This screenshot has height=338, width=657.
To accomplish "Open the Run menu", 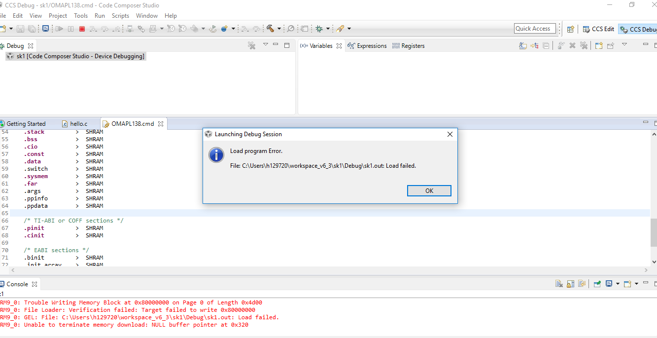I will pyautogui.click(x=100, y=16).
